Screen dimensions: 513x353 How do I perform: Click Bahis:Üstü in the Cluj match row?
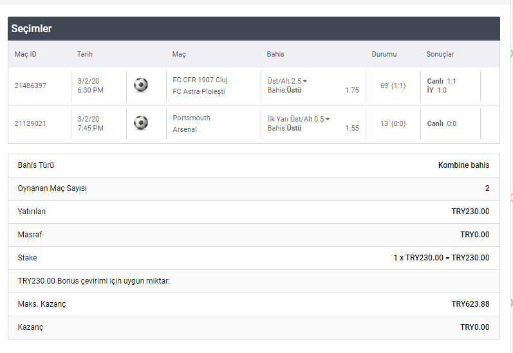284,90
